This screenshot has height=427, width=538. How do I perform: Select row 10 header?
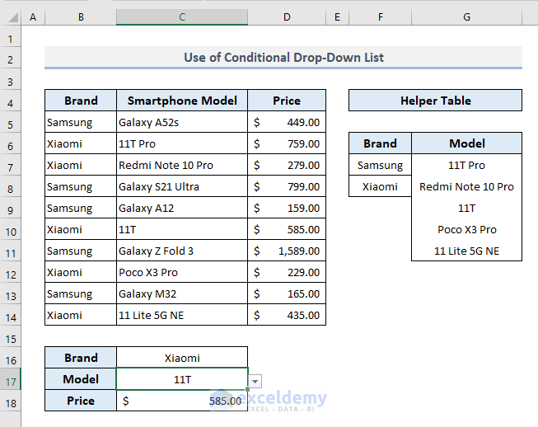[x=10, y=229]
